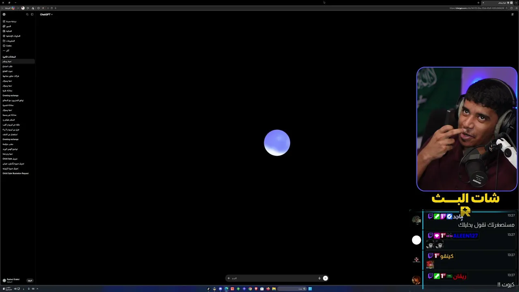
Task: Collapse the sidebar with the panel icon
Action: (32, 15)
